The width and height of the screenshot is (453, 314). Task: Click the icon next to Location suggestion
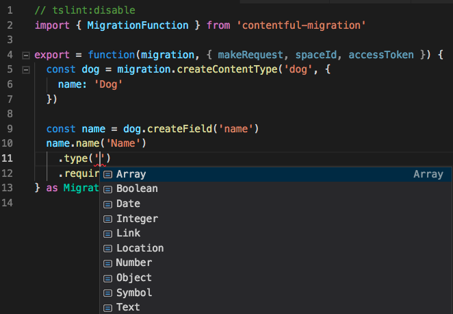[108, 249]
